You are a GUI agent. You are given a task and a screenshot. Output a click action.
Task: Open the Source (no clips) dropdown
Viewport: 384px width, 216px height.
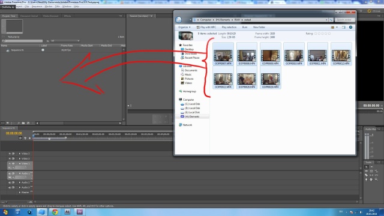(151, 16)
